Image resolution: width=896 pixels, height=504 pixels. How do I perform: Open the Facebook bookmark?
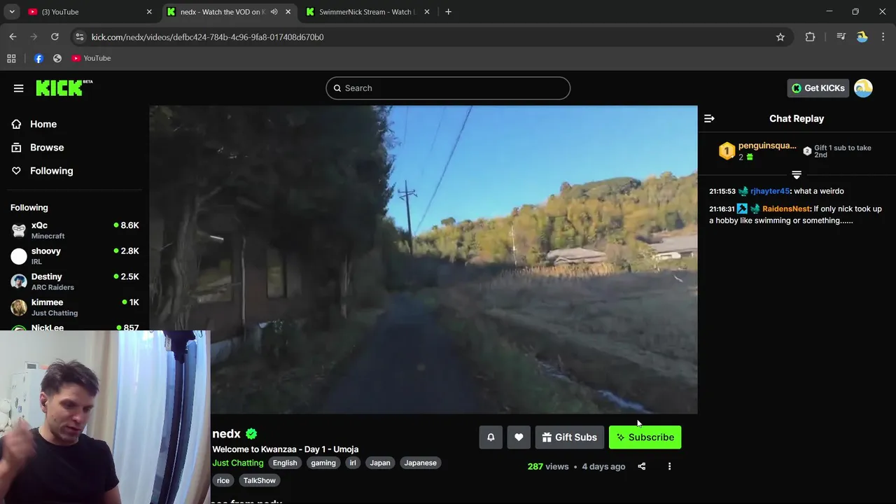click(x=38, y=58)
